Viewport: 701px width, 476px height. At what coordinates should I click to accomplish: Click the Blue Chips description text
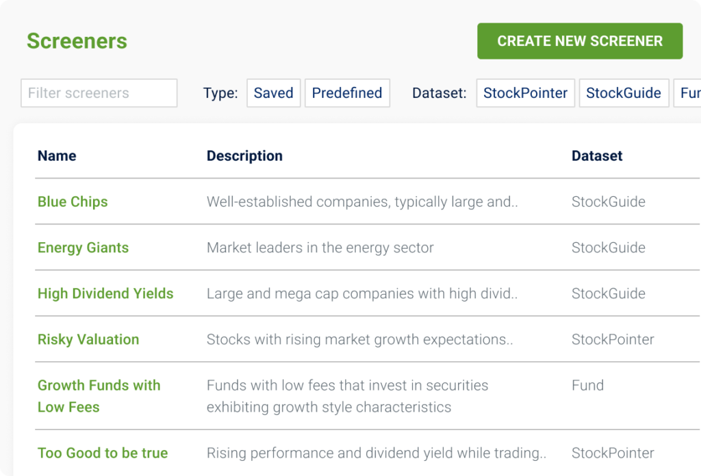pyautogui.click(x=362, y=202)
